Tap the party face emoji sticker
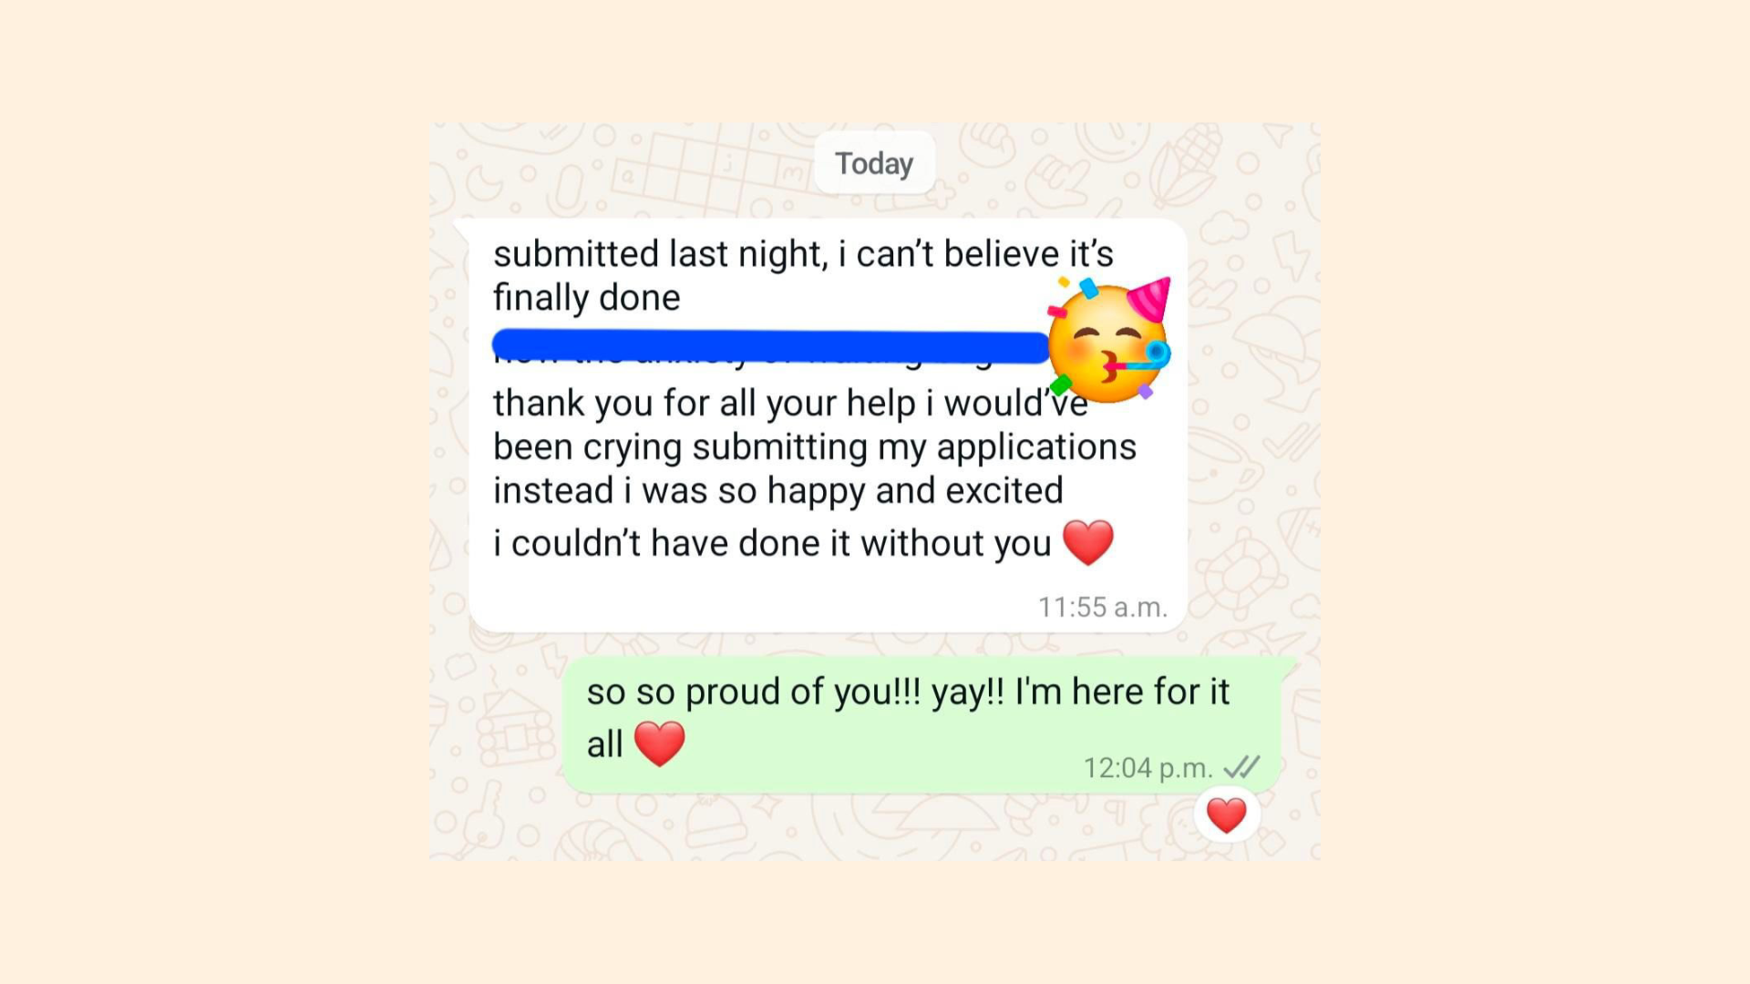This screenshot has width=1750, height=984. 1108,339
